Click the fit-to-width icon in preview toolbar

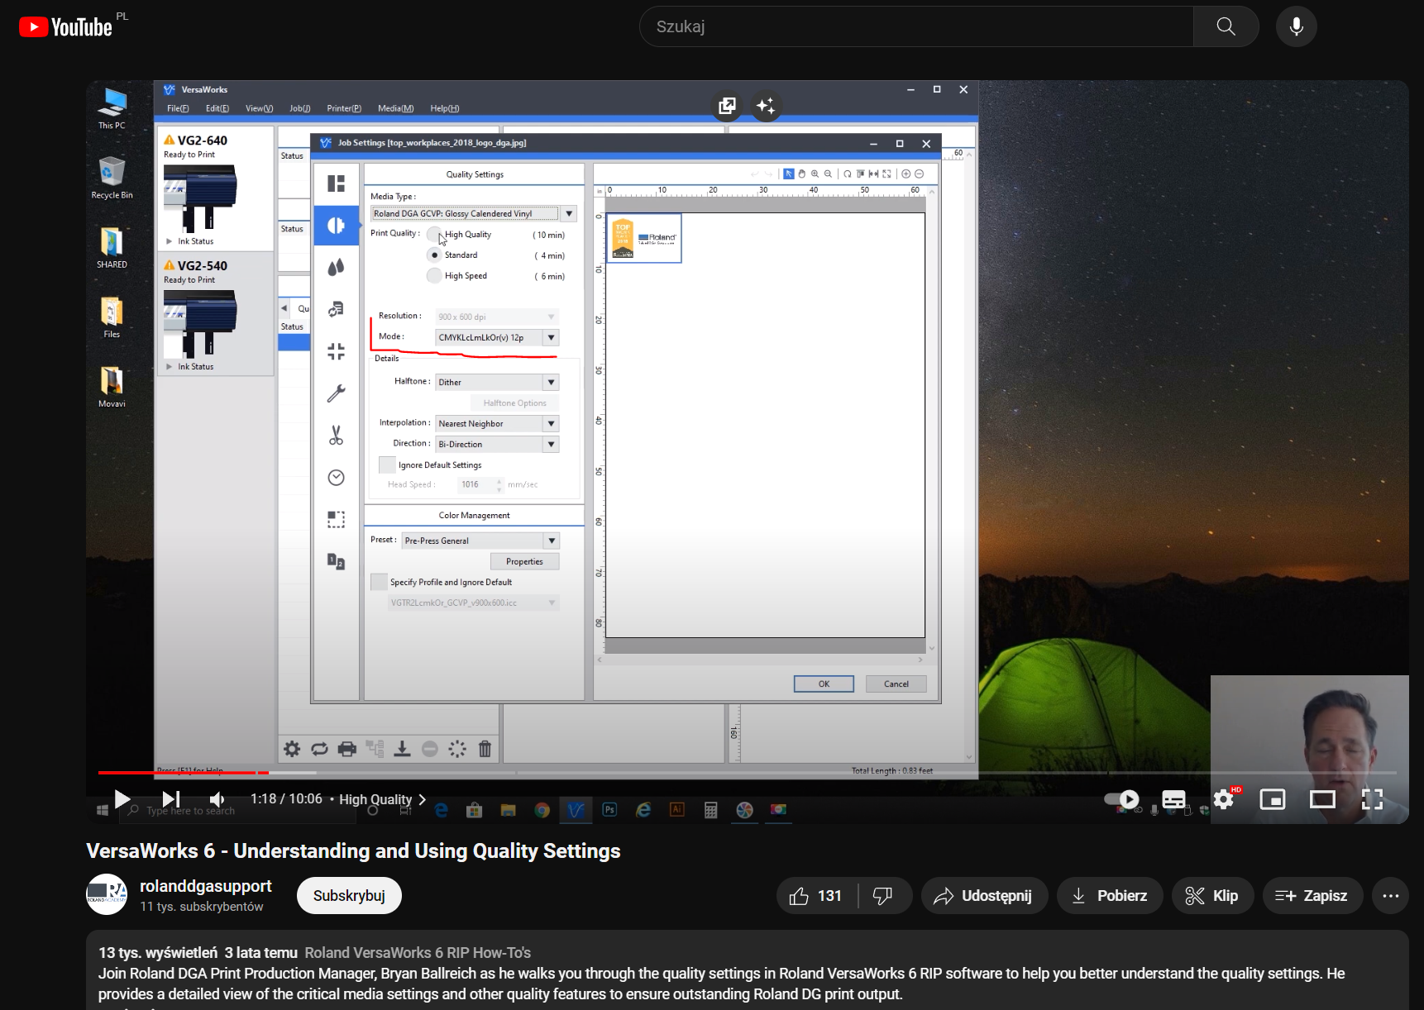pyautogui.click(x=873, y=174)
